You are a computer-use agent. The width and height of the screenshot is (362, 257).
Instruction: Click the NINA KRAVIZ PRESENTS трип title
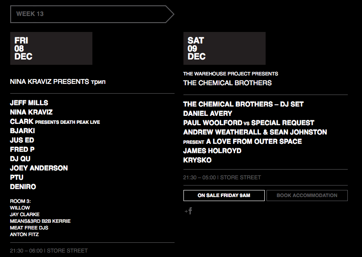58,82
